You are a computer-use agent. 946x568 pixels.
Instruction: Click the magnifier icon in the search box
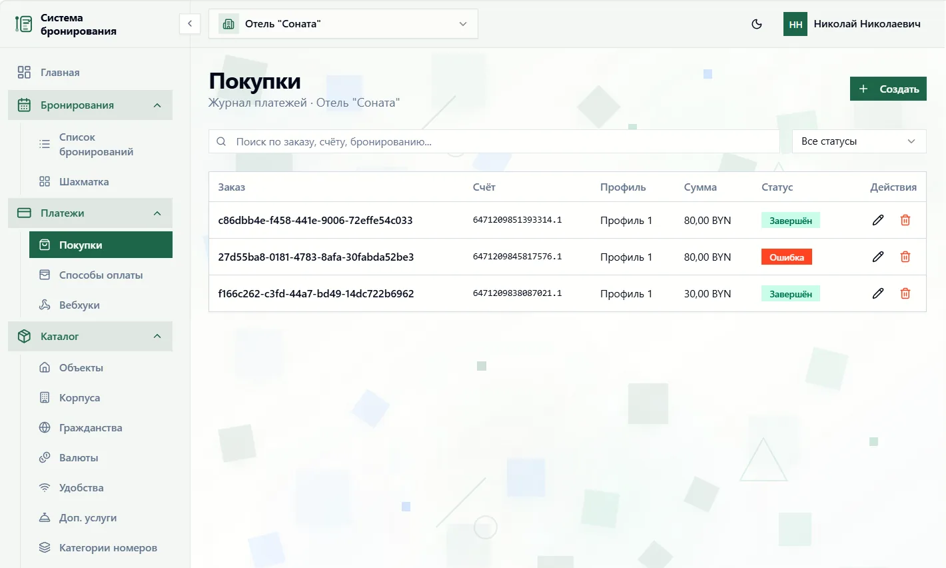221,141
